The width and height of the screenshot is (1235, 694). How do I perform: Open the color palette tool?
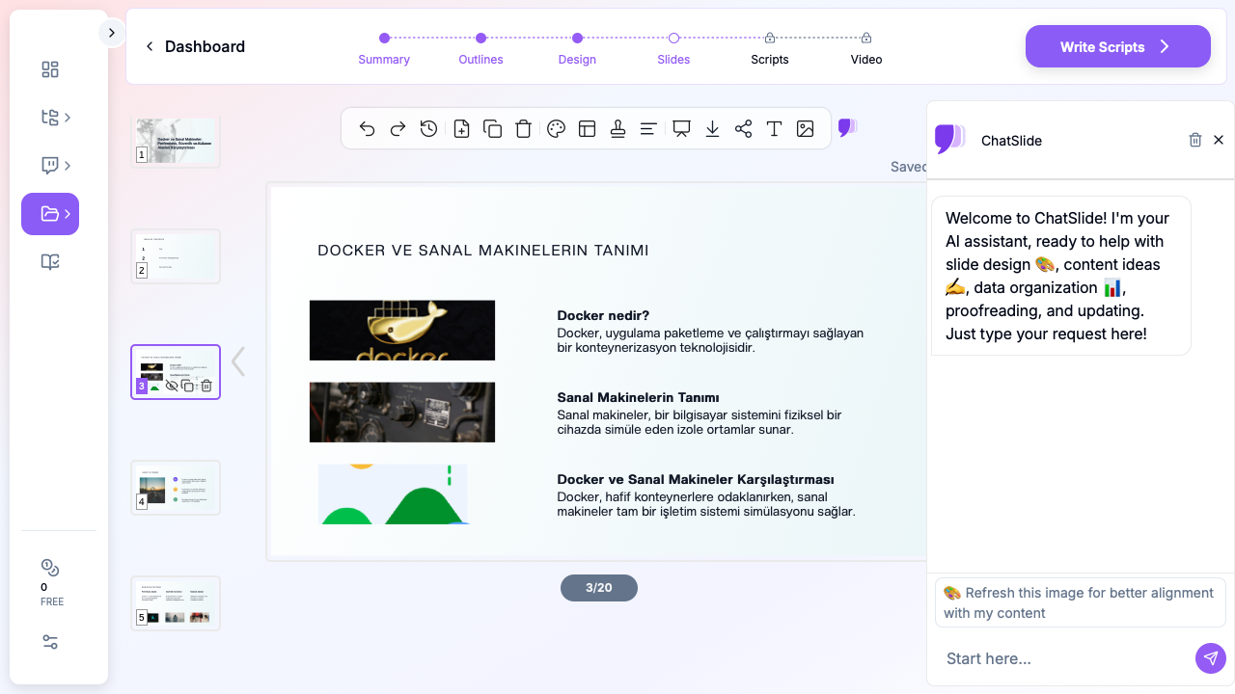556,128
